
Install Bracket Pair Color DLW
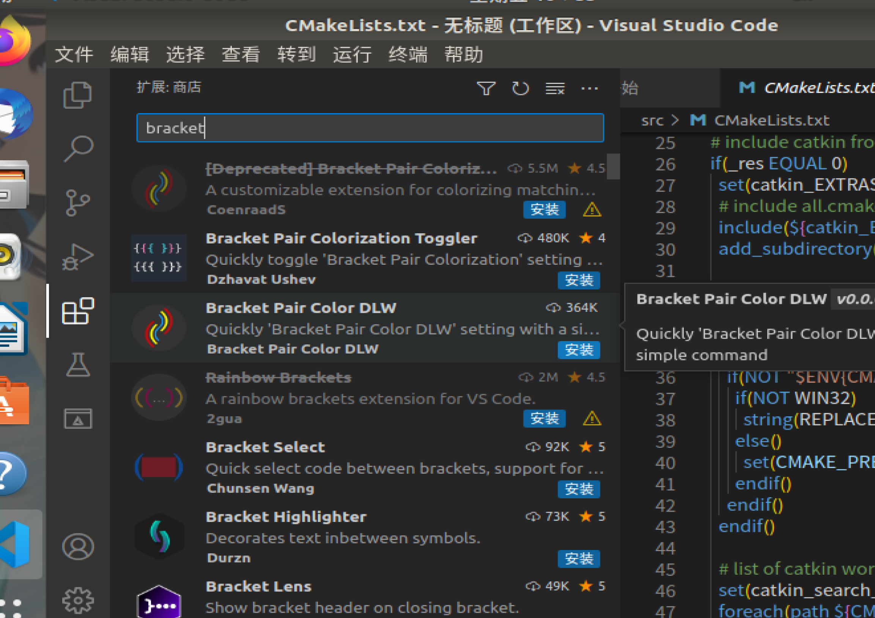click(579, 350)
